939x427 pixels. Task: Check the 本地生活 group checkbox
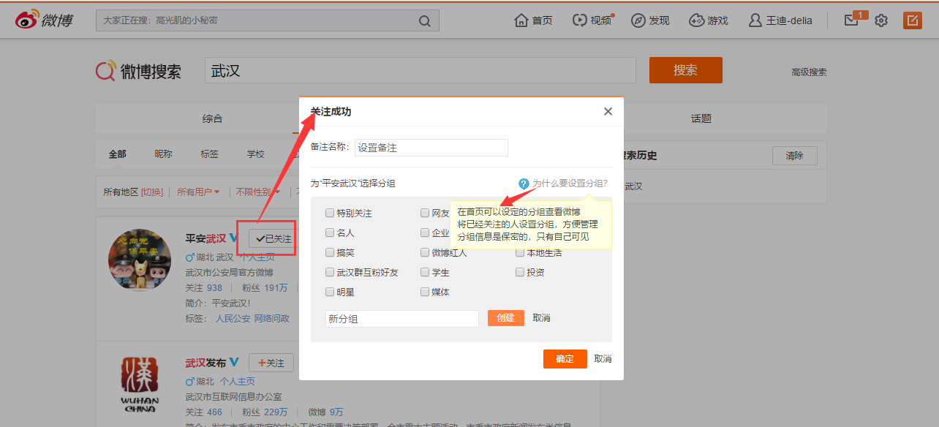point(520,253)
